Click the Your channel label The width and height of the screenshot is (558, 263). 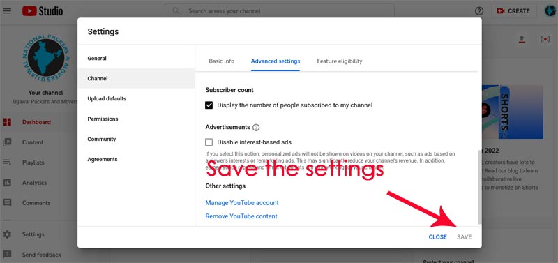(45, 93)
